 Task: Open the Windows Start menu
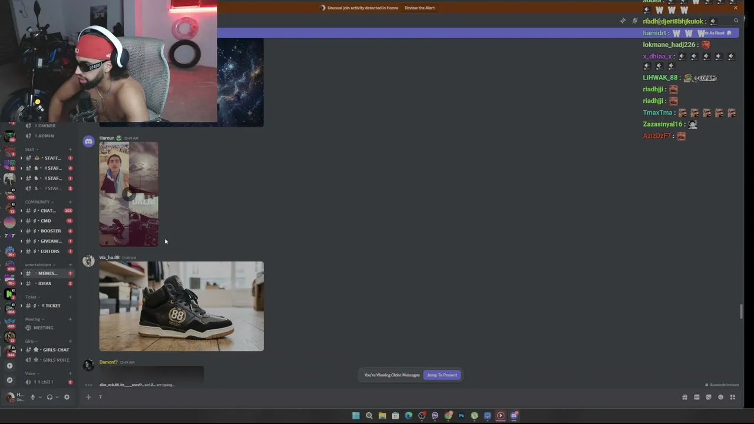[356, 416]
